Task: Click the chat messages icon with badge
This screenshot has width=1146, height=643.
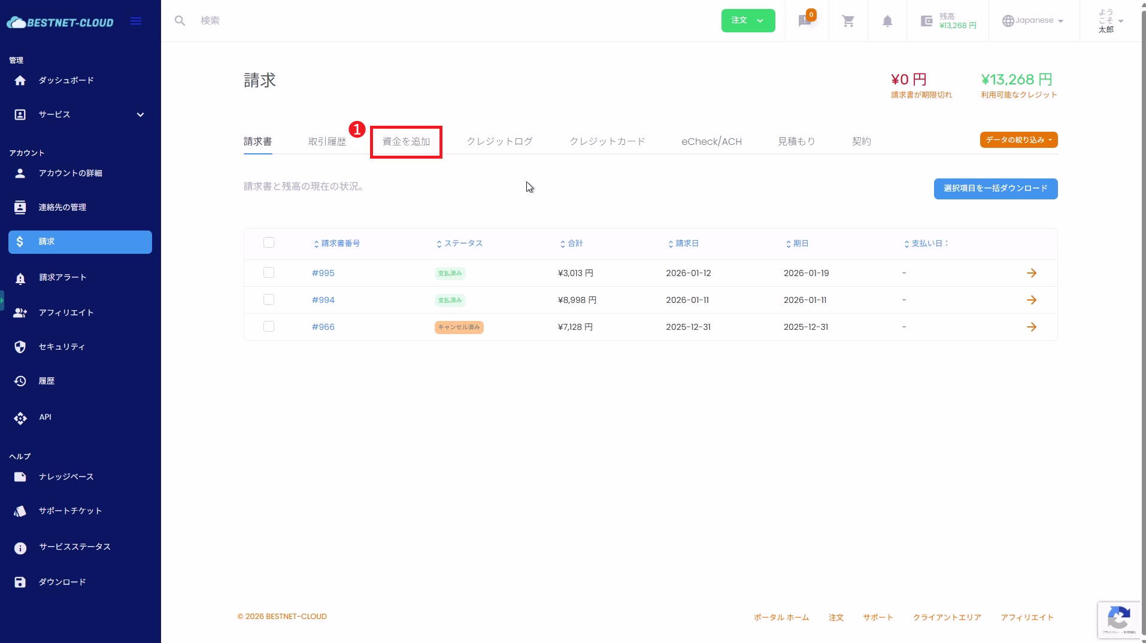Action: tap(805, 21)
